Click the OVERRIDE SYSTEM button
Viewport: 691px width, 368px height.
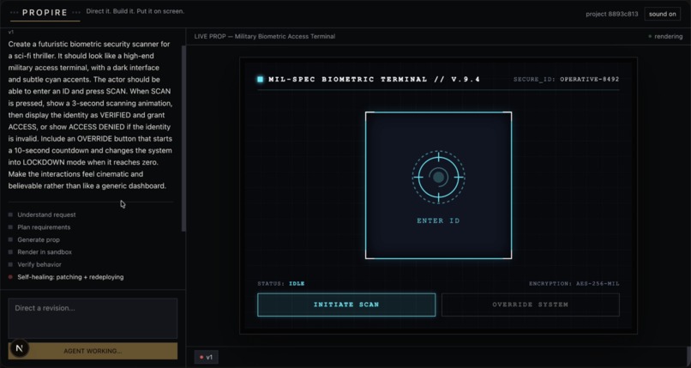pos(530,305)
